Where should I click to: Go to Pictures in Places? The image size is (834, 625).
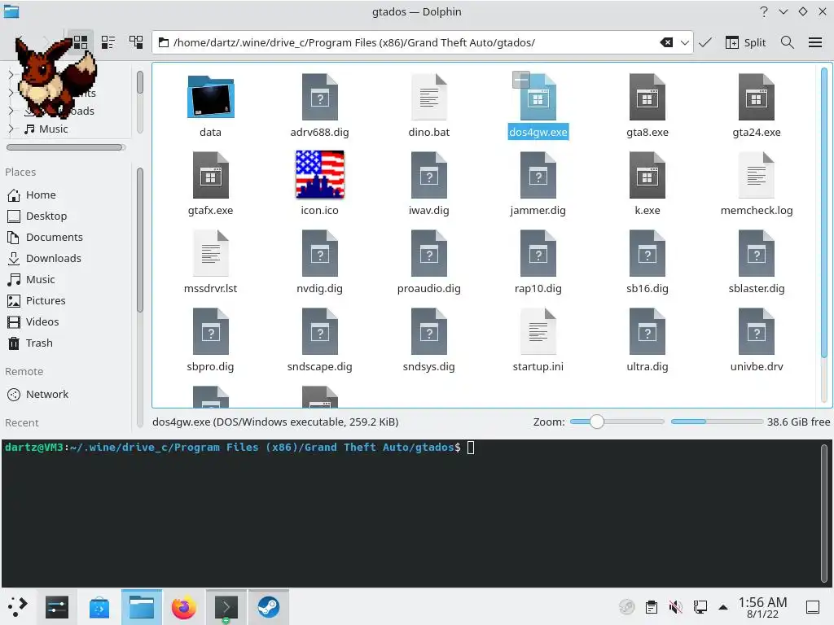point(37,301)
